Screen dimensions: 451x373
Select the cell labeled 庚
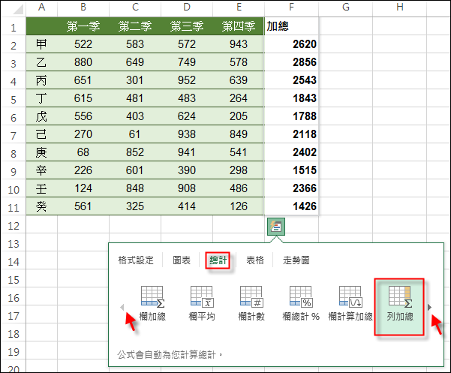[42, 152]
